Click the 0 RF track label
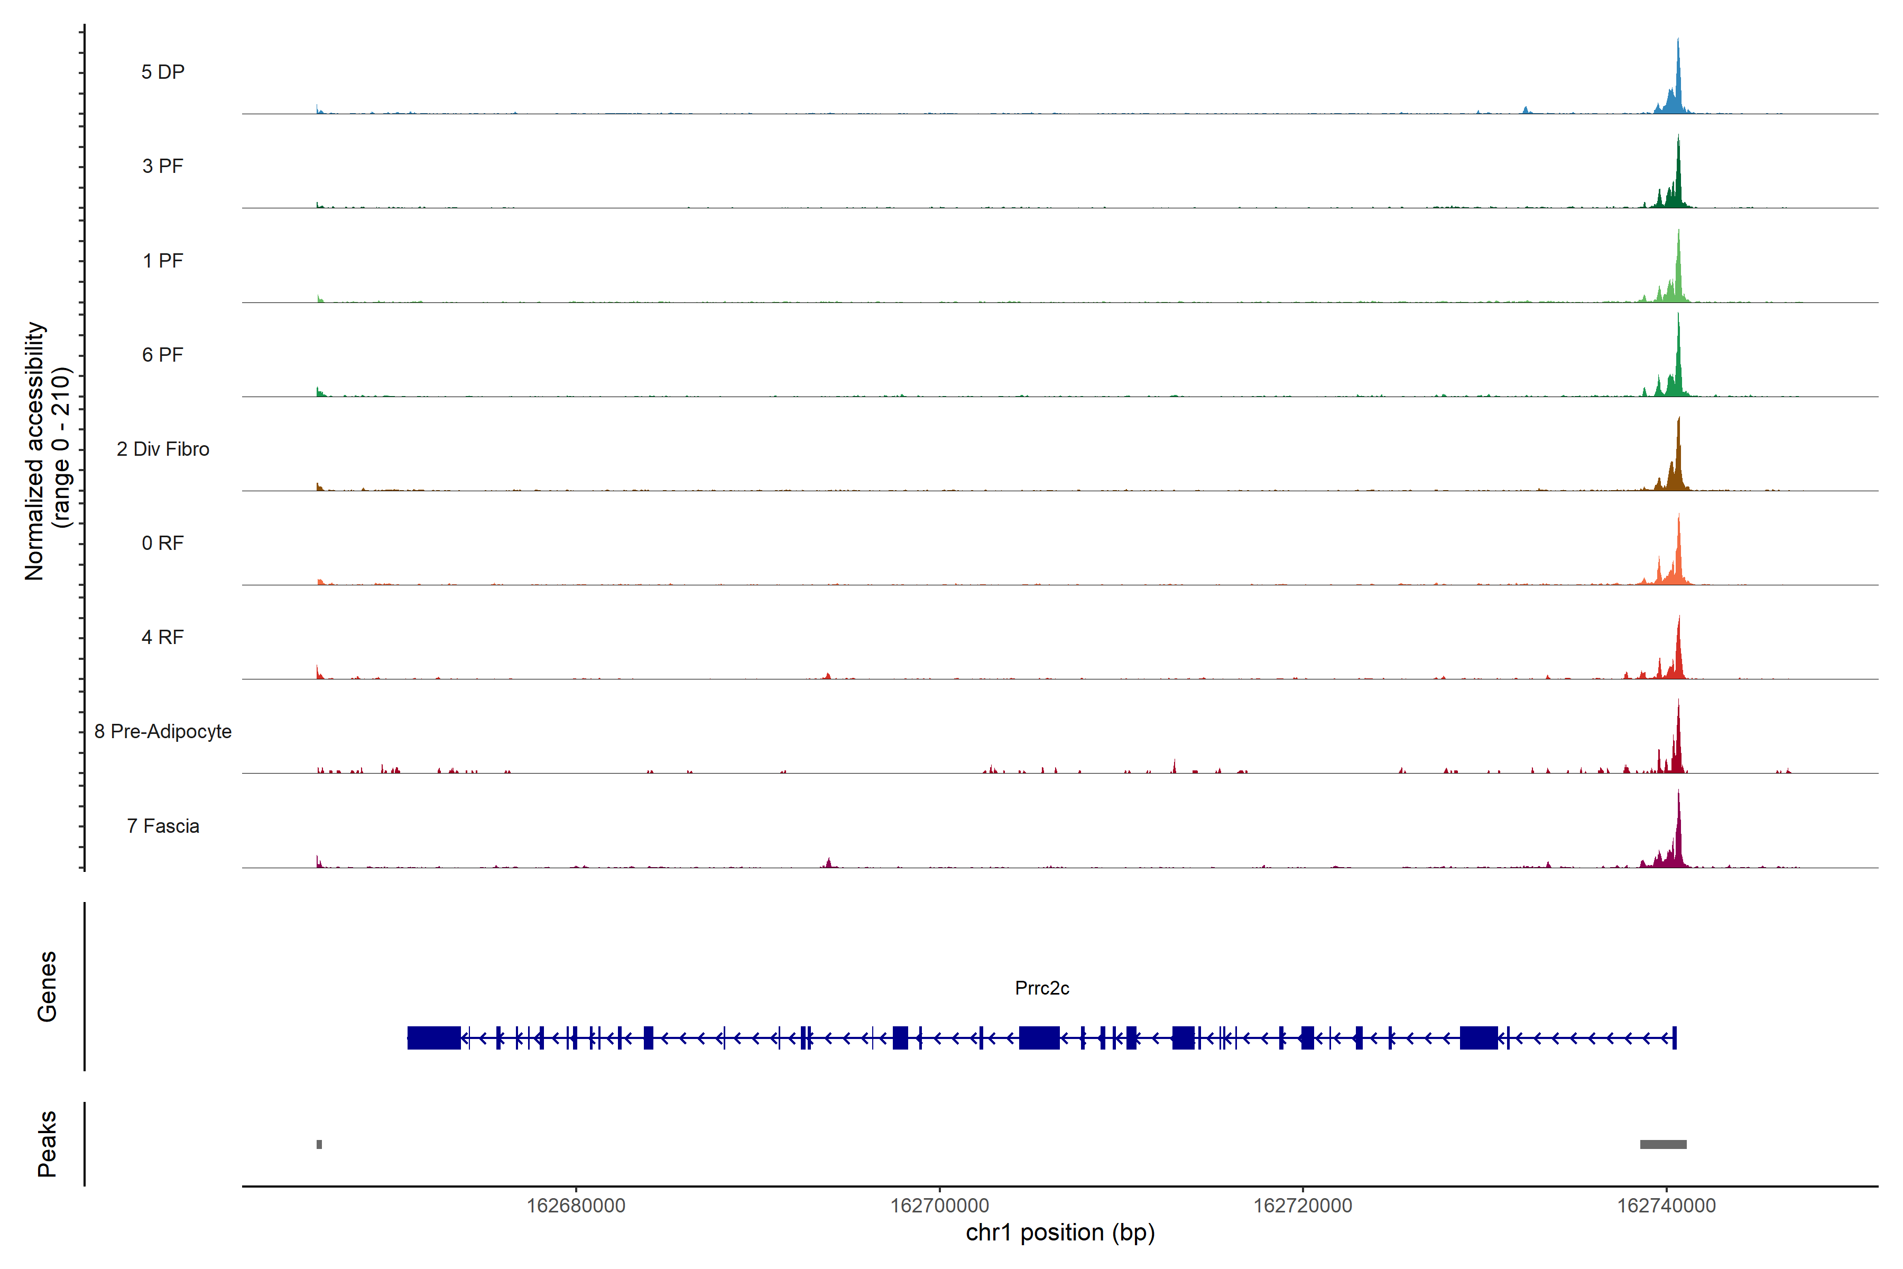This screenshot has height=1269, width=1903. 163,543
